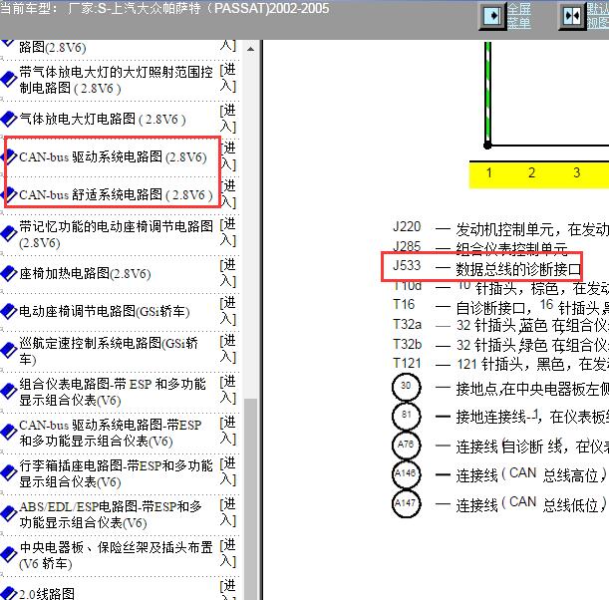Screen dimensions: 609x600
Task: Click book icon beside 巡航定速控制系统电路图
Action: point(8,350)
